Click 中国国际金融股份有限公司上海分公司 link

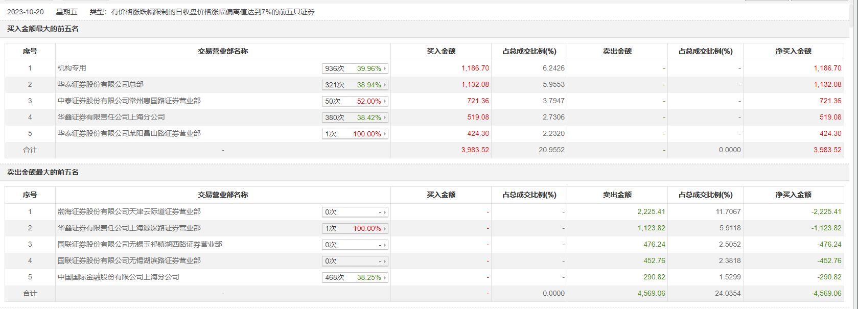[x=119, y=277]
